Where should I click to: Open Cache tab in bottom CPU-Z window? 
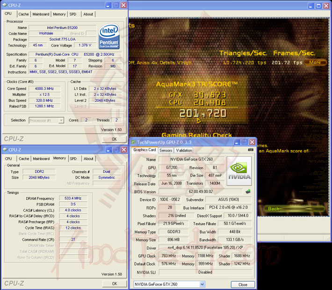(x=24, y=159)
